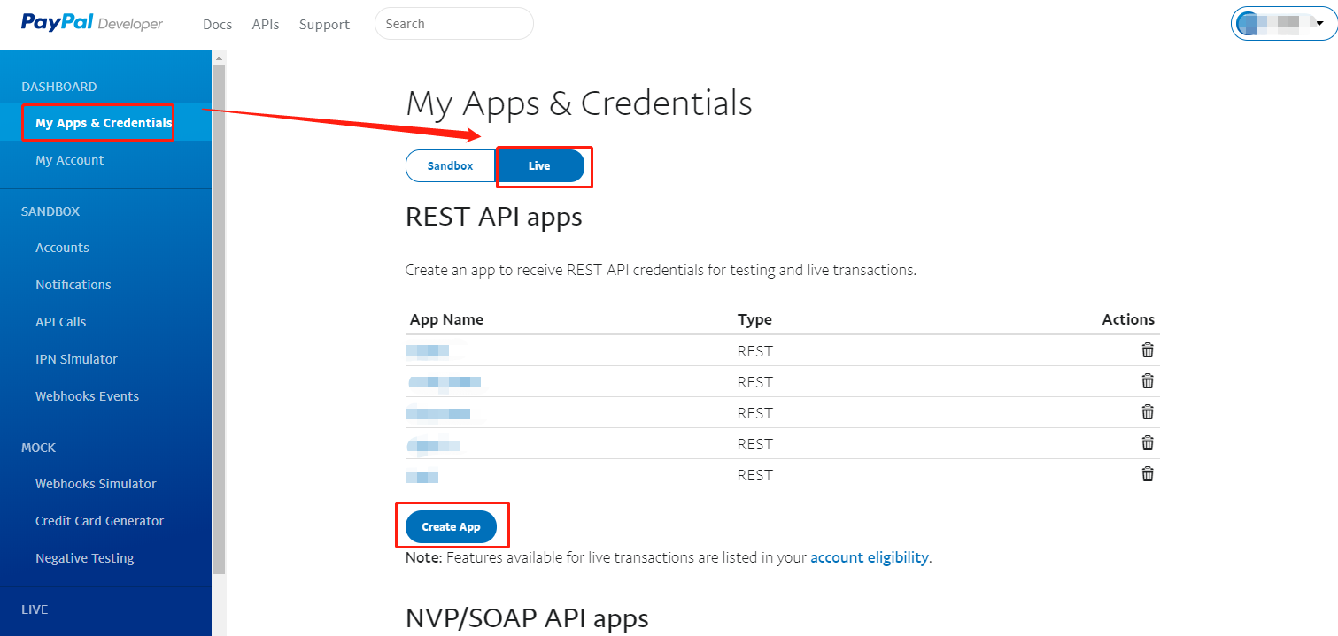Open My Account in sidebar
1338x636 pixels.
pos(69,160)
